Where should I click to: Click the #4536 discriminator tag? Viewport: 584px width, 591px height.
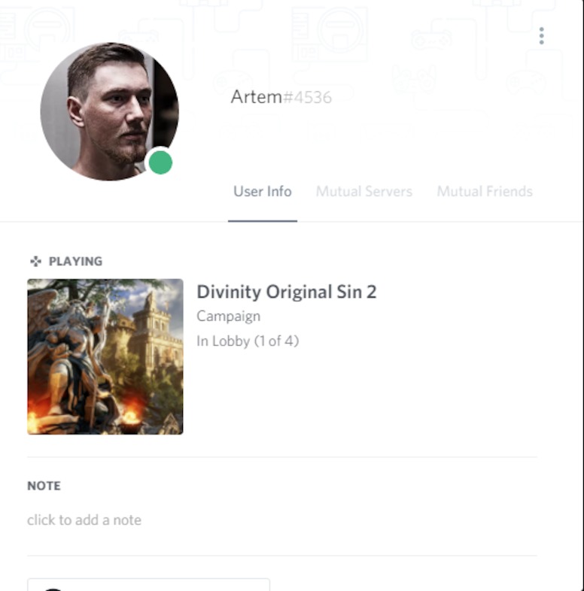307,97
